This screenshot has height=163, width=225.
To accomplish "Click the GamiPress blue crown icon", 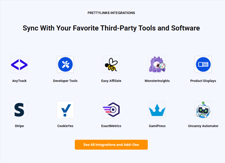I will [157, 110].
